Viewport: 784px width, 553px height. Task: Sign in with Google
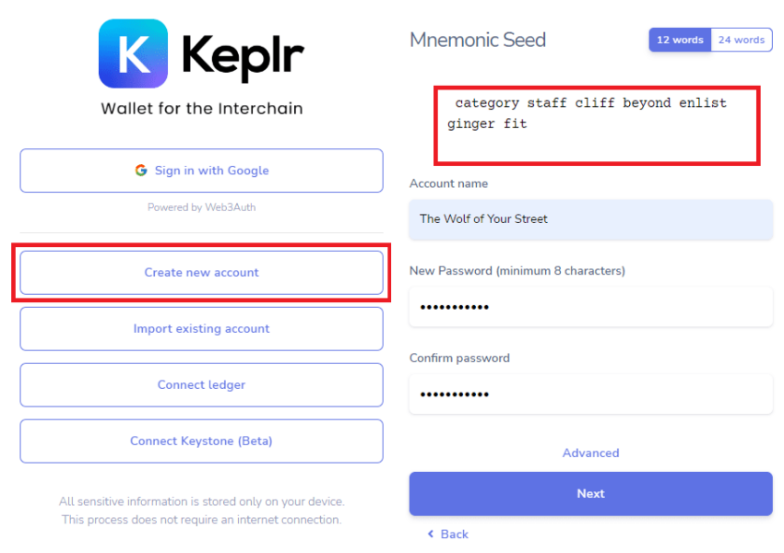tap(201, 171)
